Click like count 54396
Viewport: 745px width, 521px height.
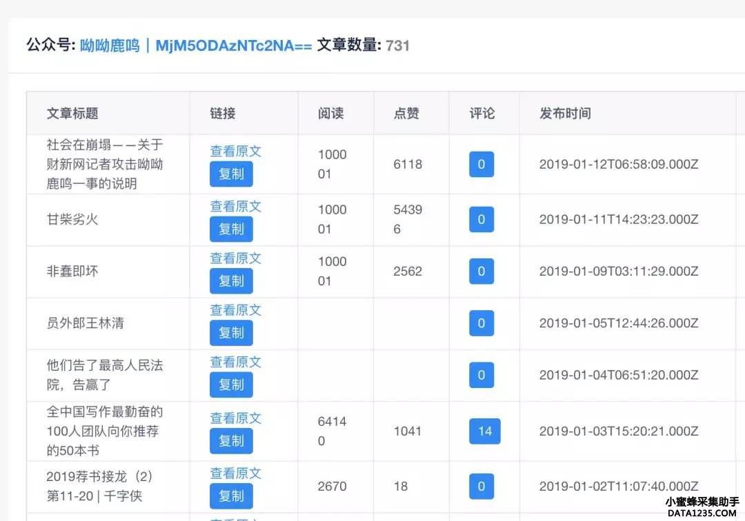pos(408,219)
